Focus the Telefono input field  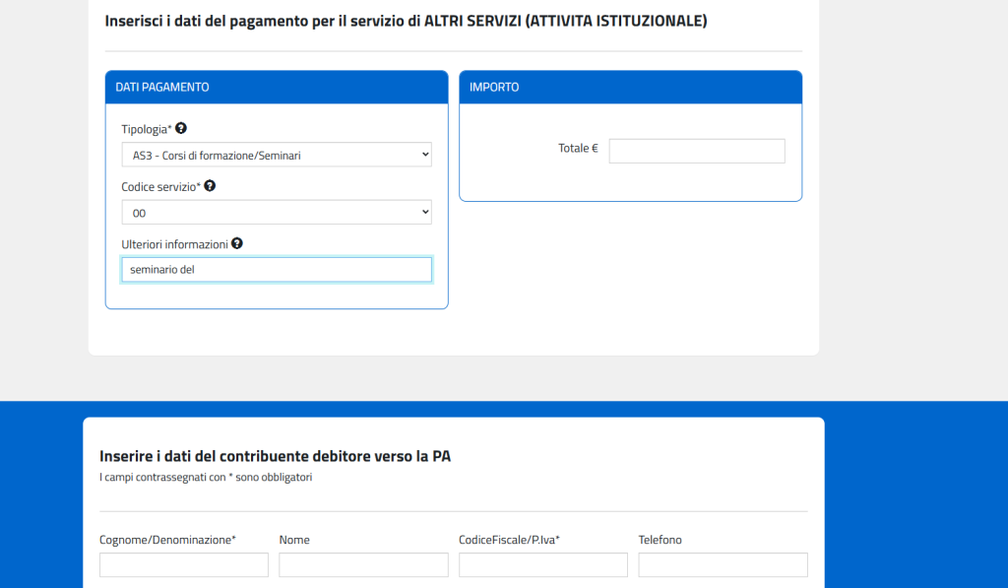pos(723,565)
